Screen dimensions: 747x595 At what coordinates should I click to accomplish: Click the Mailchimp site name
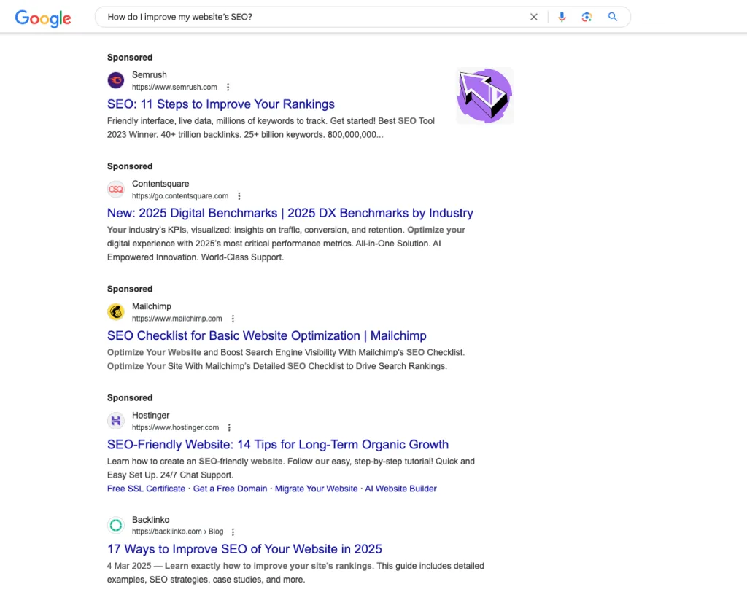click(152, 306)
